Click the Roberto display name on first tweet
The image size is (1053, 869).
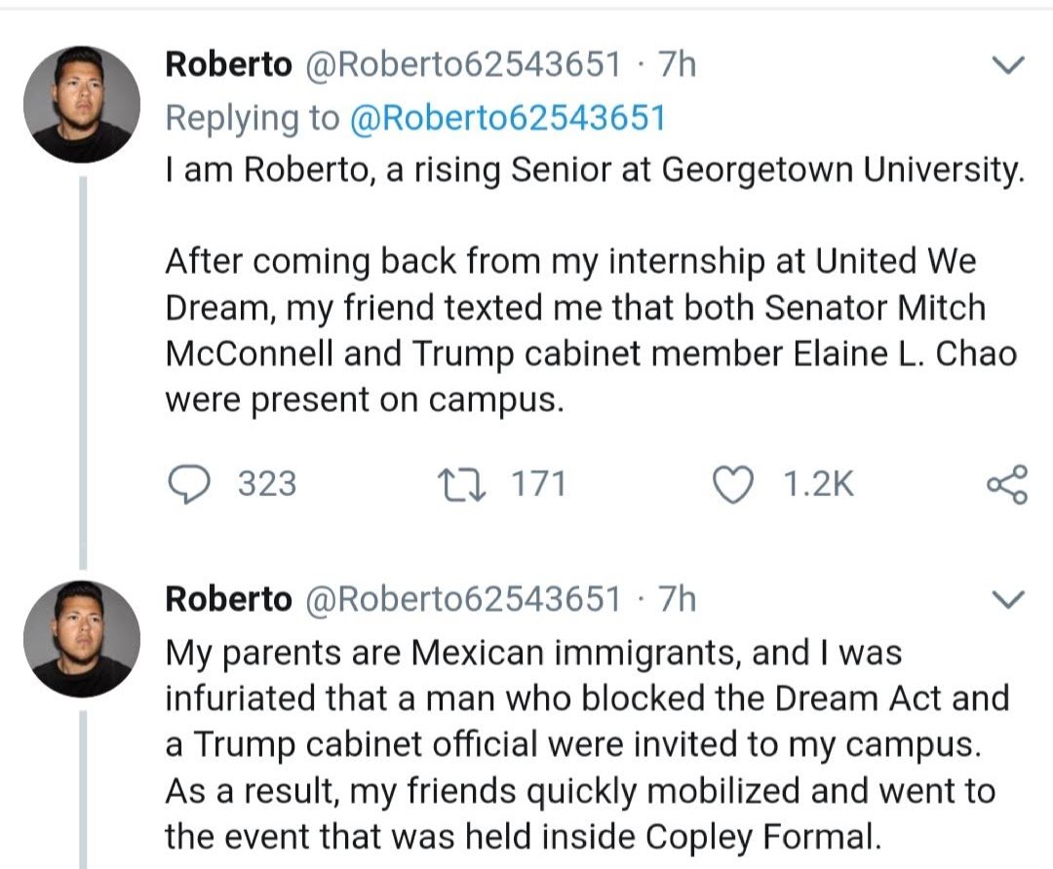click(228, 65)
